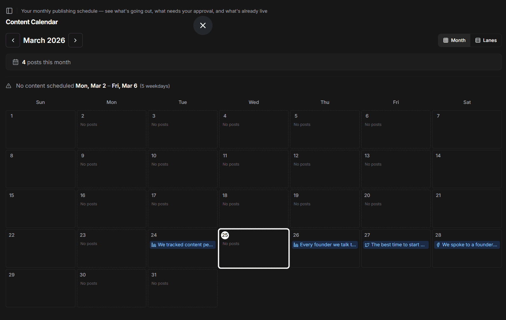Select the March 16 day cell
The width and height of the screenshot is (506, 320).
point(112,209)
